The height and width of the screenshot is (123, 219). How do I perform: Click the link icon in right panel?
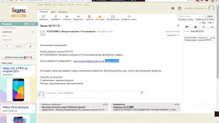(x=212, y=27)
